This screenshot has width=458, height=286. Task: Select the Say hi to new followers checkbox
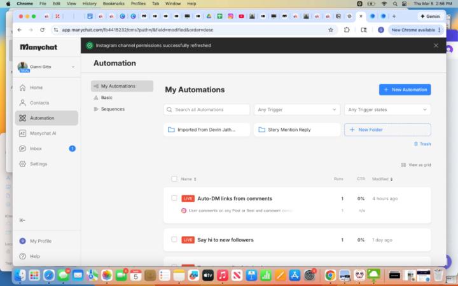click(174, 240)
